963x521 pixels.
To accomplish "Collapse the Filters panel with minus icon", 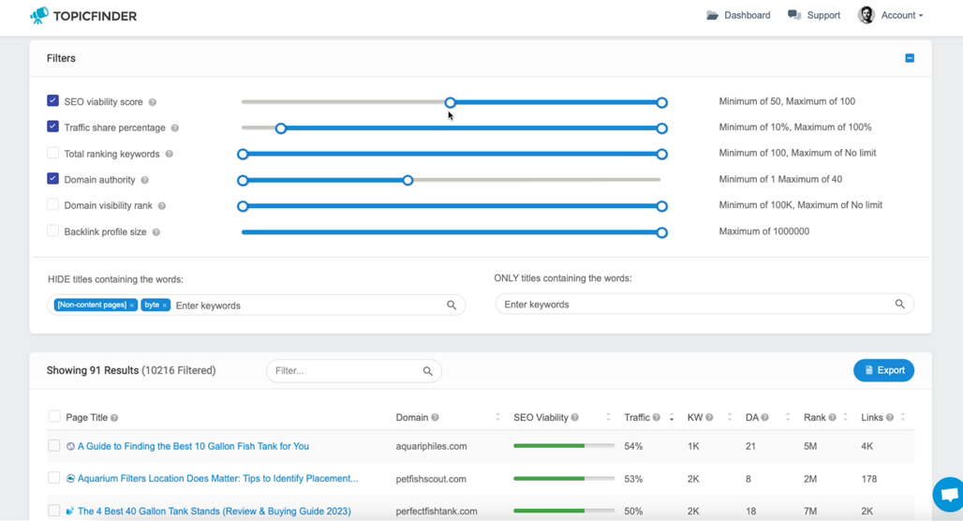I will point(910,58).
